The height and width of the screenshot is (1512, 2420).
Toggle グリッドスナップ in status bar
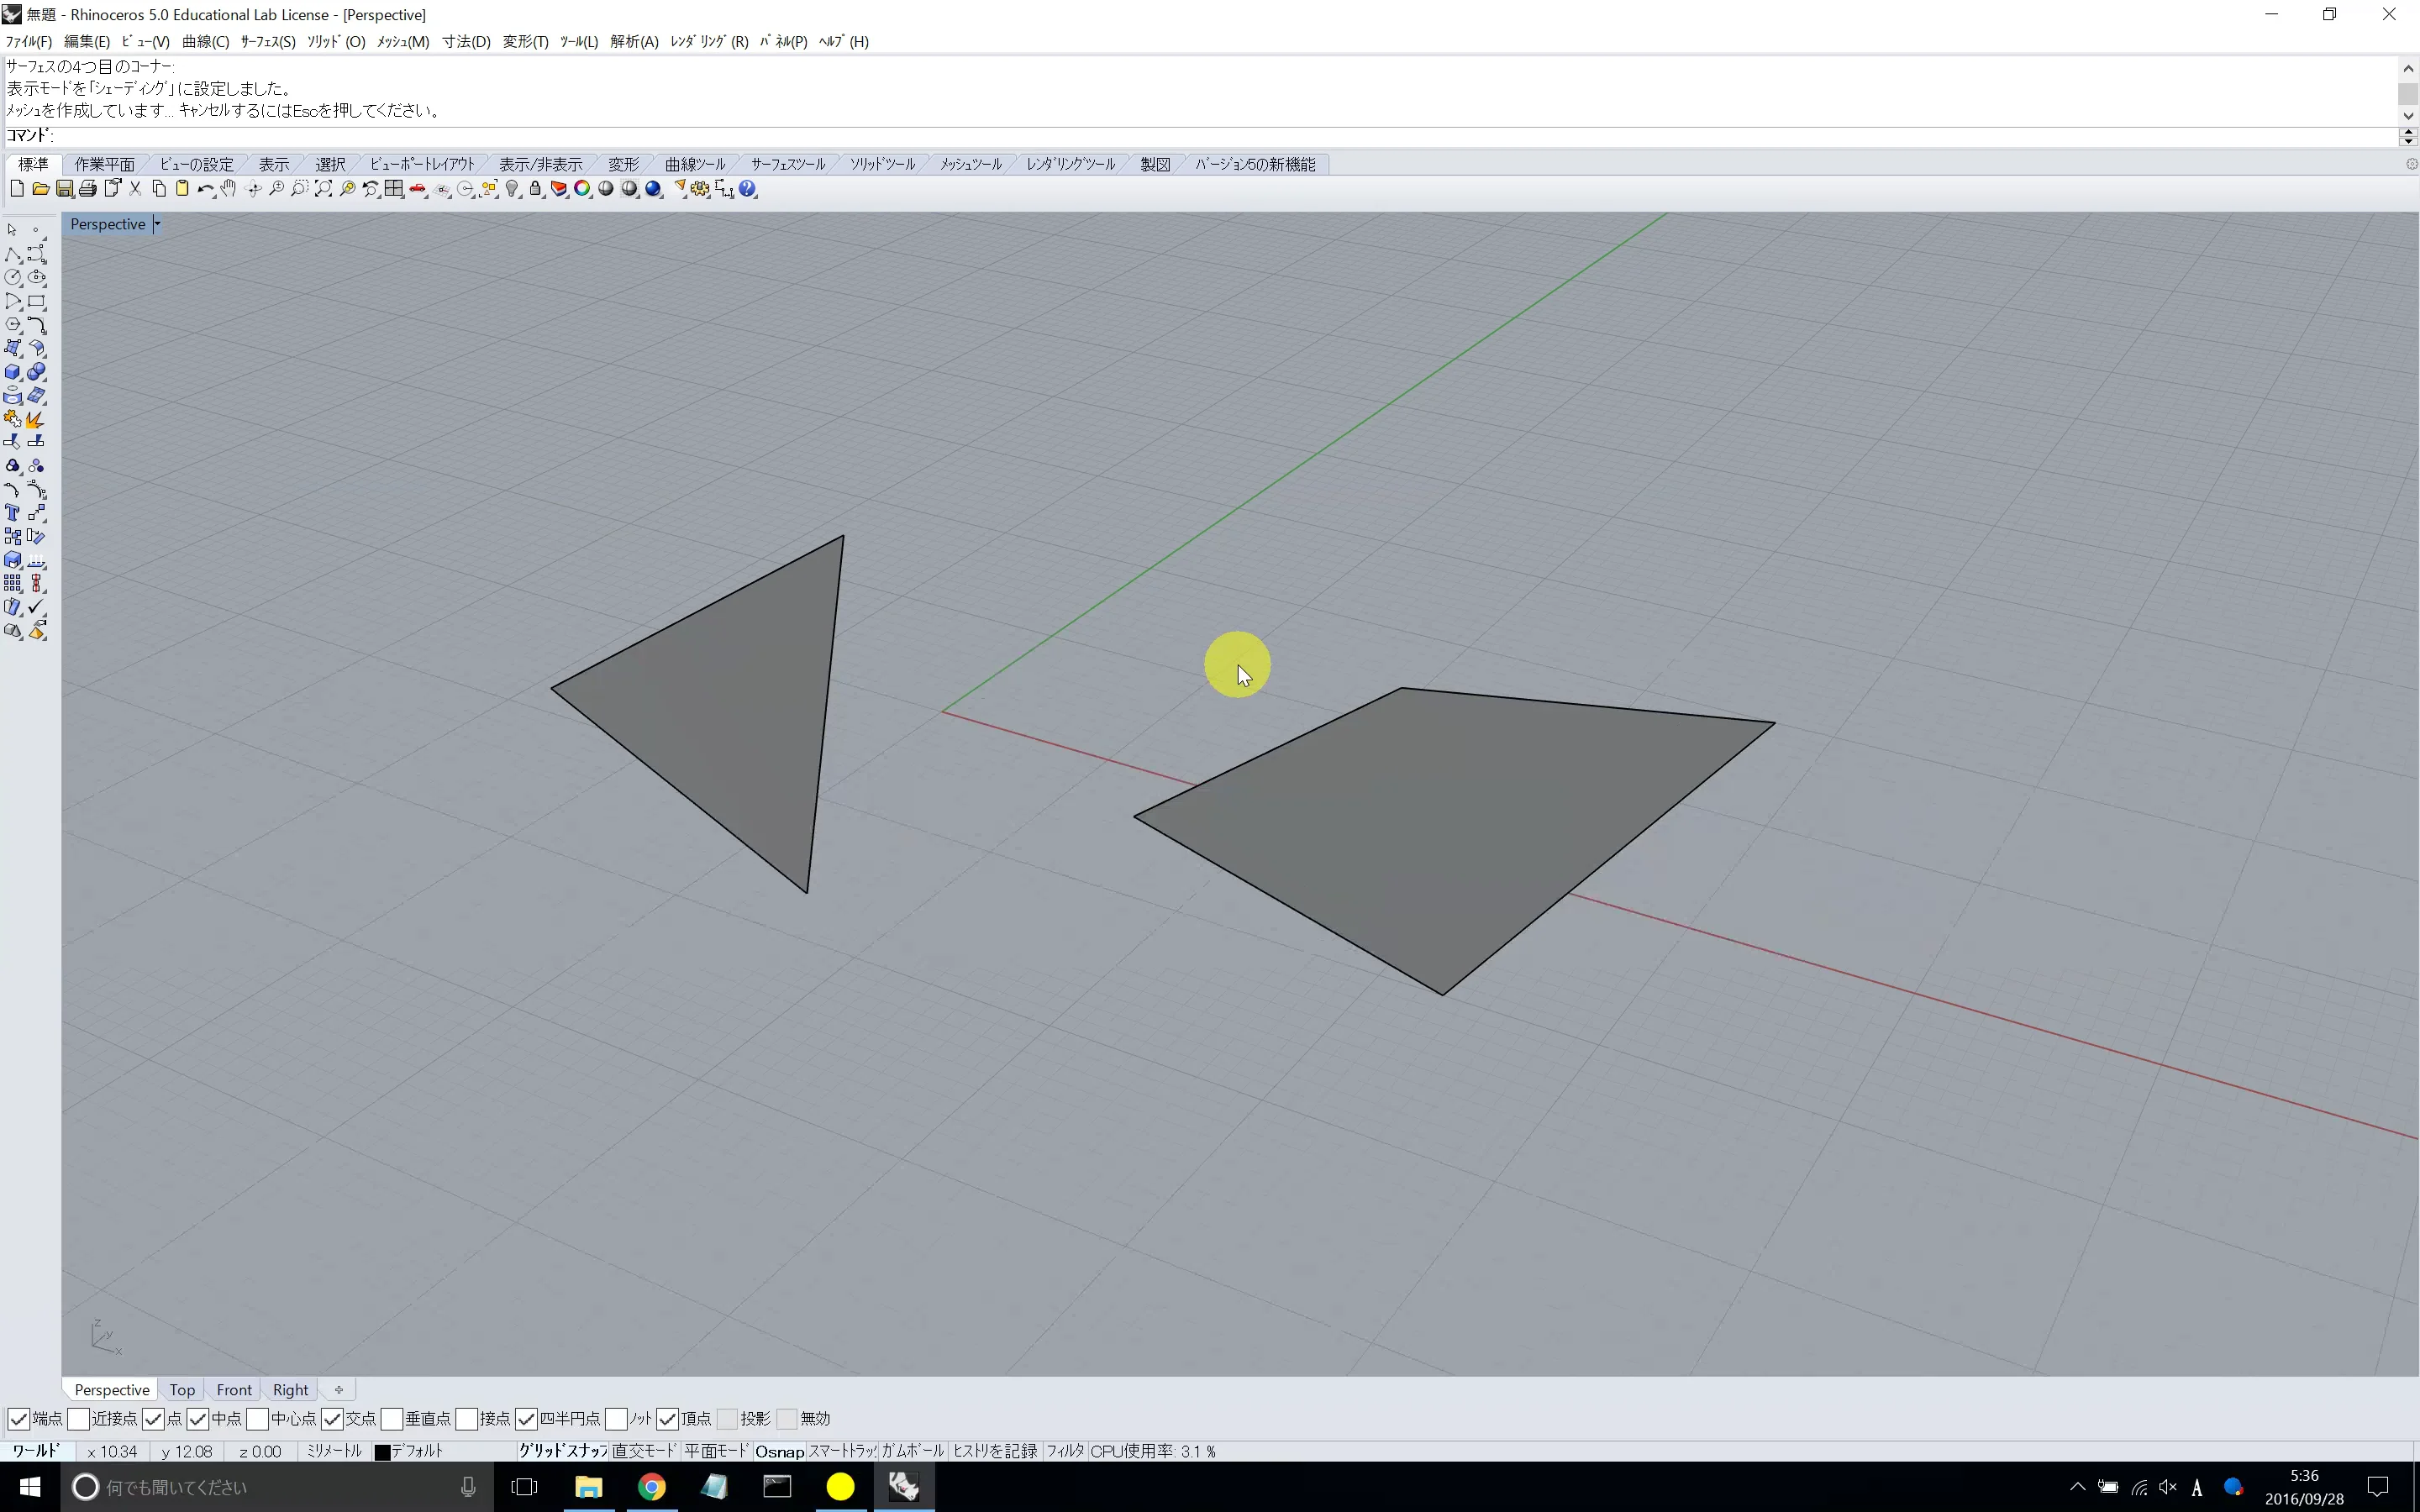(562, 1451)
